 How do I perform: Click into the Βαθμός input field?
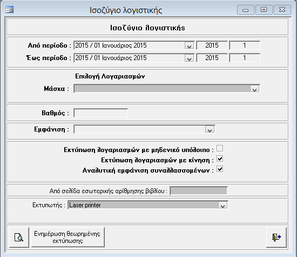(x=101, y=113)
